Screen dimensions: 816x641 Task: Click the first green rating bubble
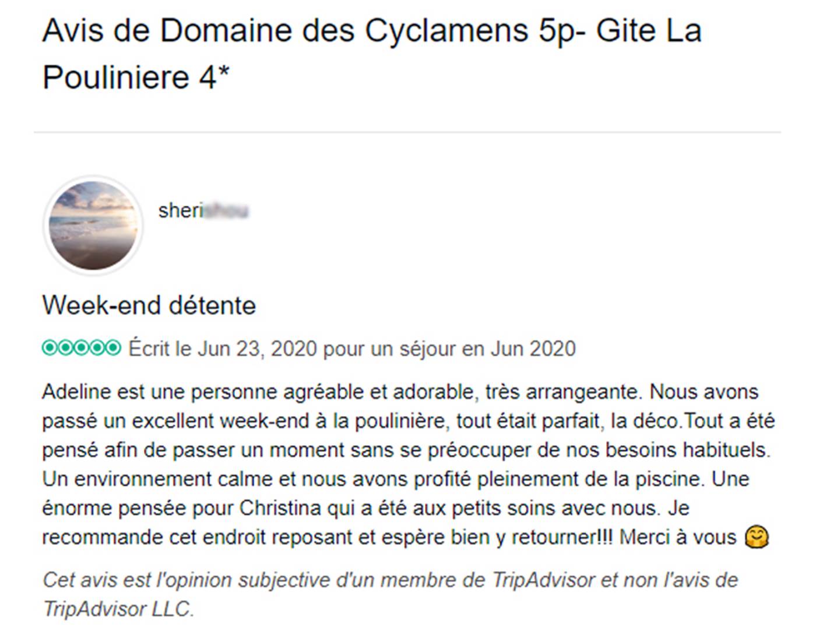point(50,348)
